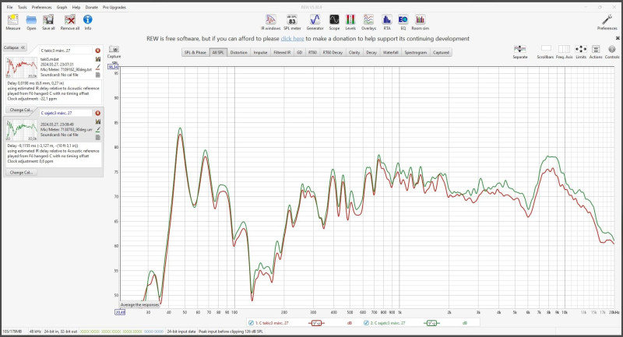This screenshot has width=623, height=337.
Task: Open the Tools menu
Action: click(x=23, y=7)
